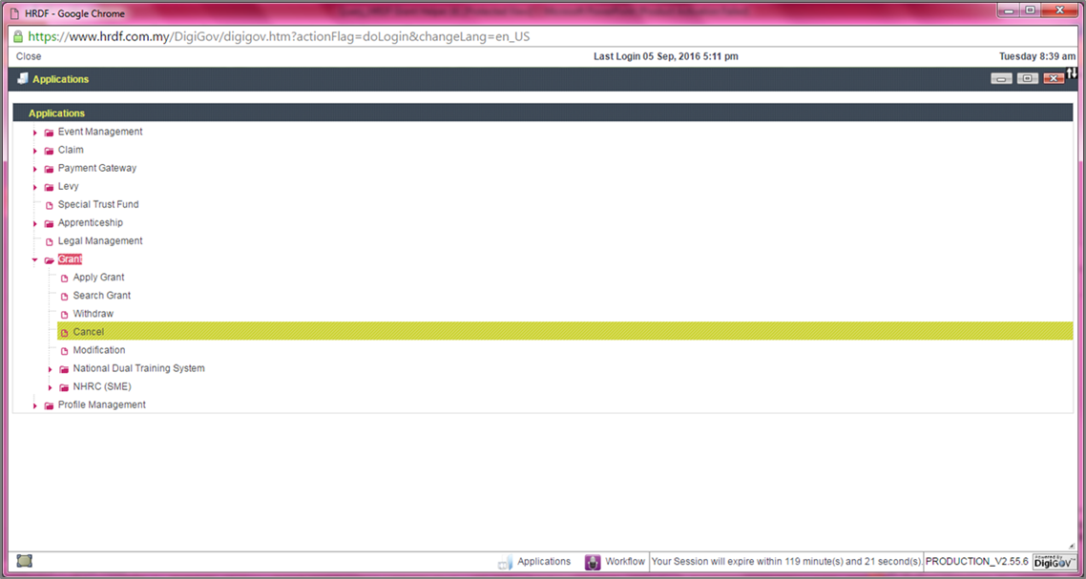Expand the Levy node arrow
The width and height of the screenshot is (1086, 579).
pyautogui.click(x=34, y=187)
